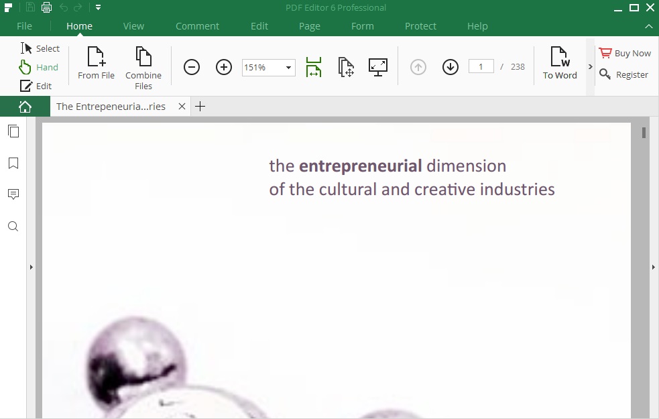659x419 pixels.
Task: Open the zoom percentage dropdown
Action: [x=287, y=67]
